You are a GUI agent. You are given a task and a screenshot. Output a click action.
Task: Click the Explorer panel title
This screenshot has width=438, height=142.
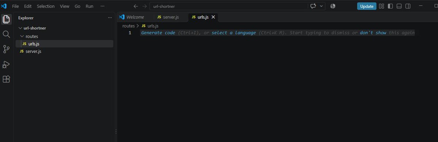point(26,18)
